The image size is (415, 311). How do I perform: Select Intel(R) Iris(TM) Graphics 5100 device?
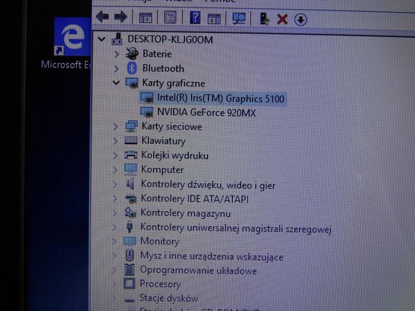[x=220, y=98]
